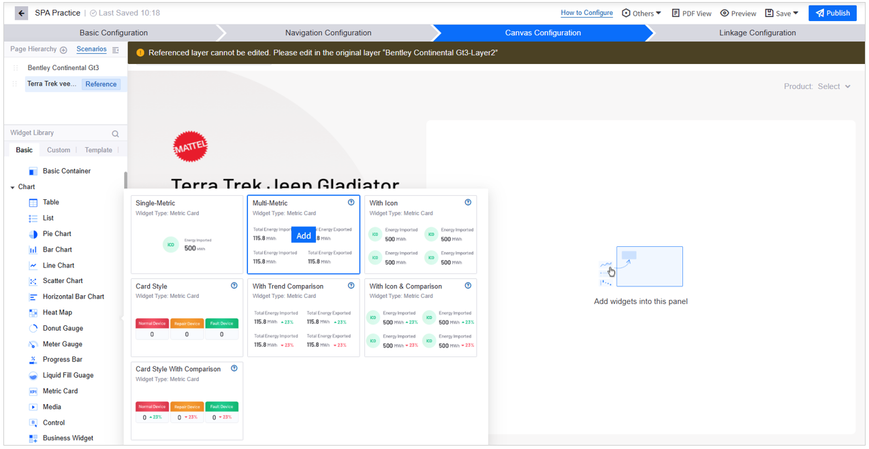
Task: Click the add page icon next to Page Hierarchy
Action: coord(63,50)
